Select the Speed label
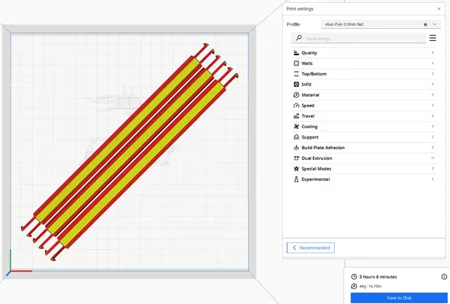 pos(308,106)
